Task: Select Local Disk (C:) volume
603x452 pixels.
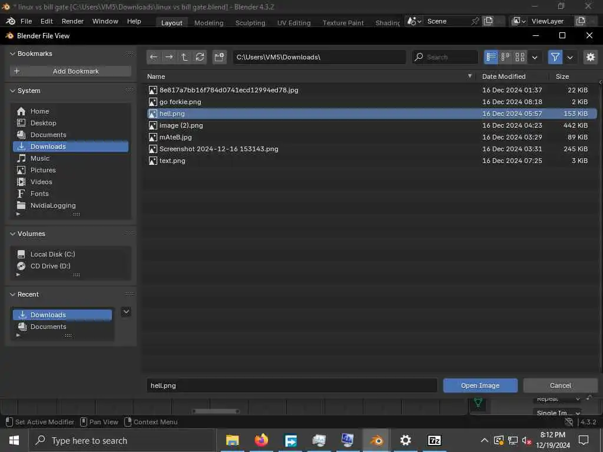Action: [x=71, y=254]
